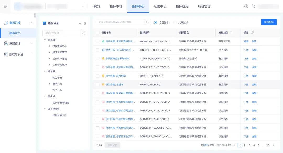This screenshot has width=283, height=153.
Task: Expand the 合规管理中心 tree node
Action: pos(50,46)
